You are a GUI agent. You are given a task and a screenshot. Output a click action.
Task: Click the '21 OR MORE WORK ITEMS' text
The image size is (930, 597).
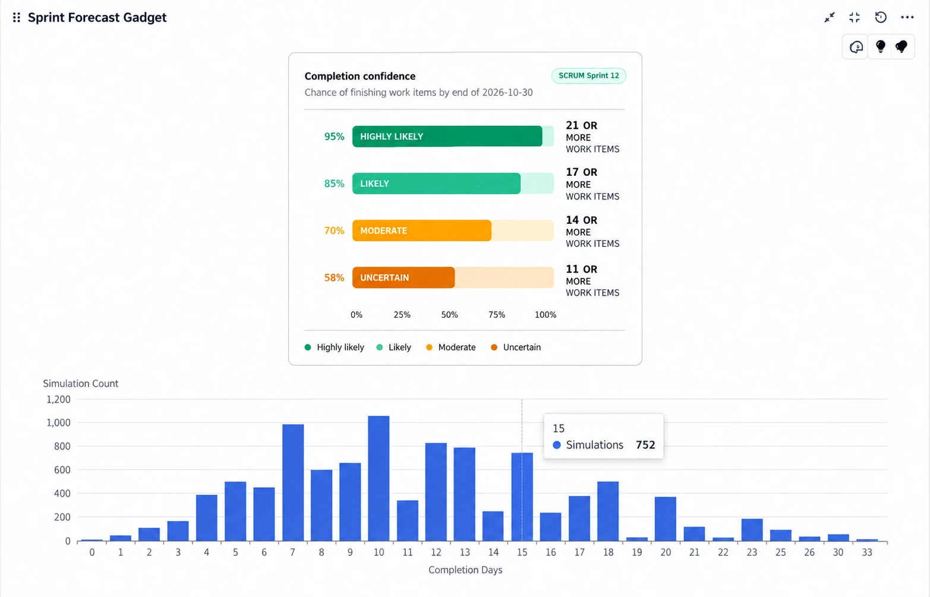pyautogui.click(x=592, y=137)
